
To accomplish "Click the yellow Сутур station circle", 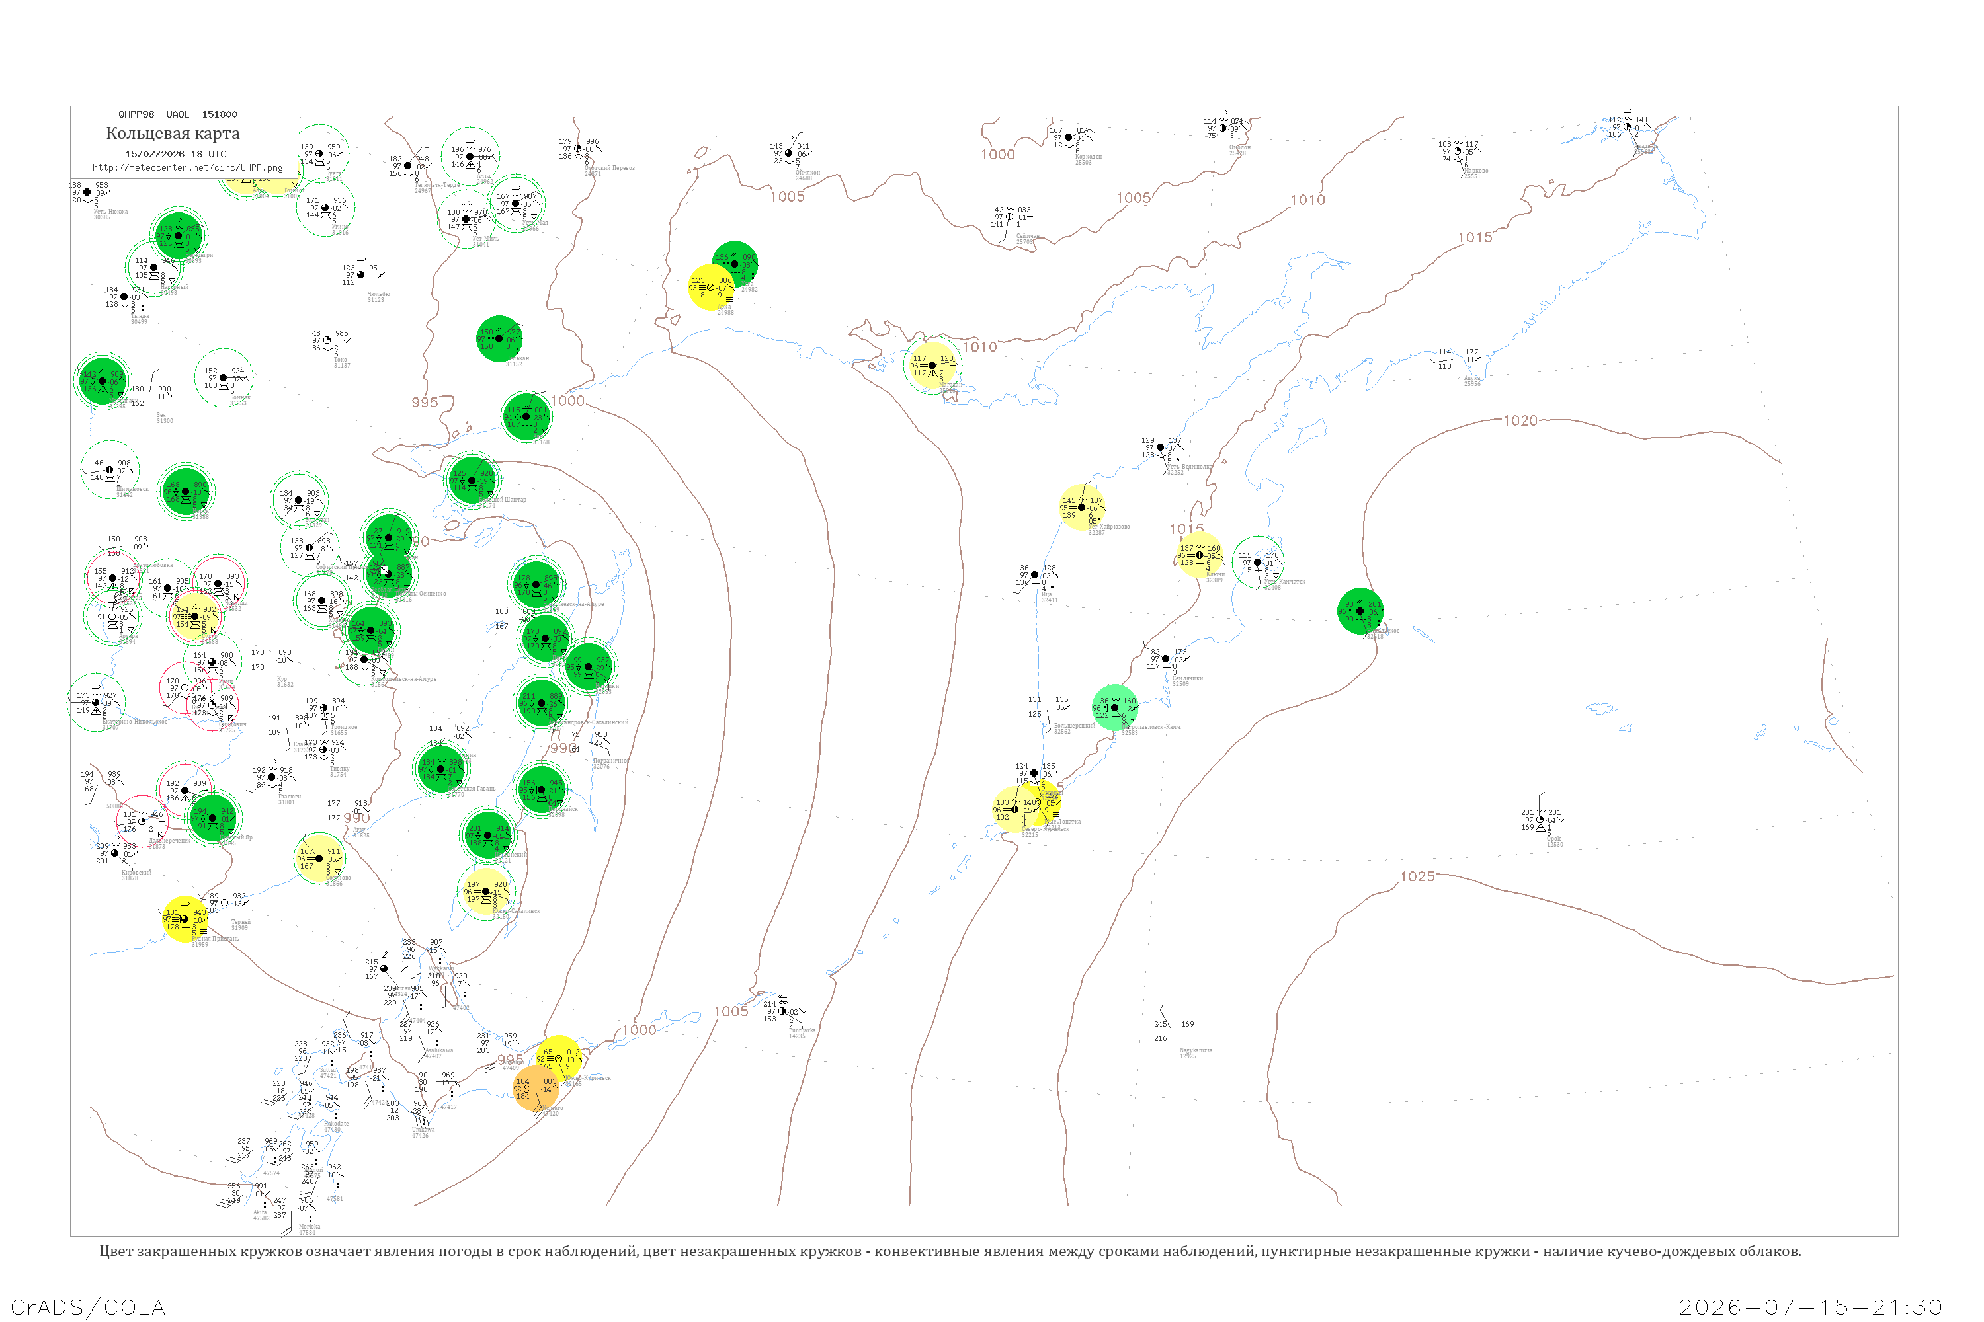I will pos(195,616).
